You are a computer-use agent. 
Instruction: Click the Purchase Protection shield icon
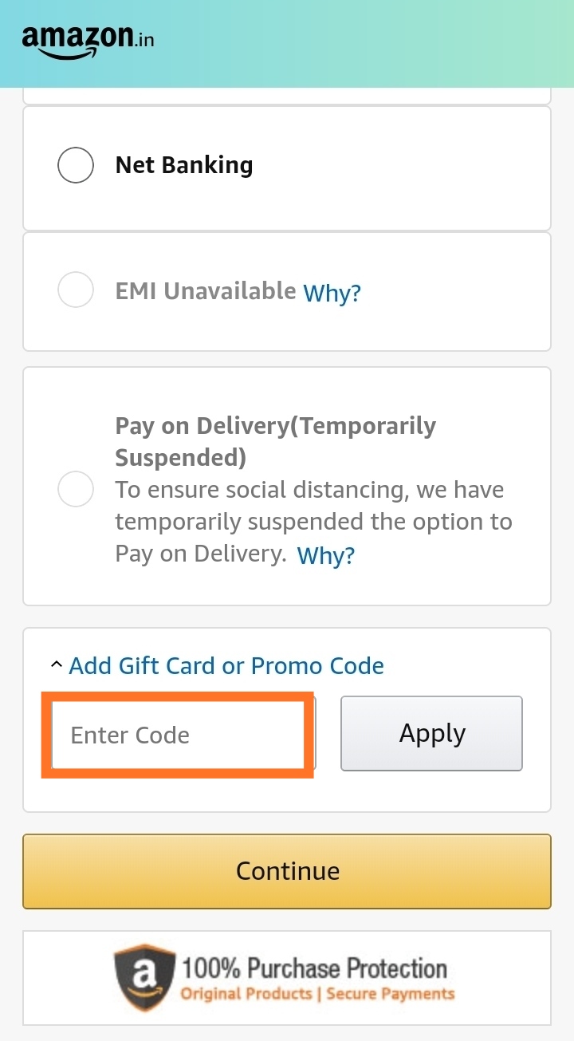pyautogui.click(x=144, y=977)
